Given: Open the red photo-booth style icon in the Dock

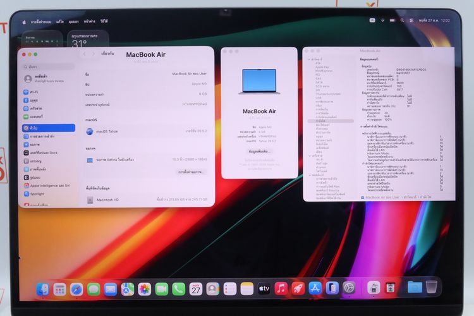Looking at the screenshot, I should click(x=391, y=288).
